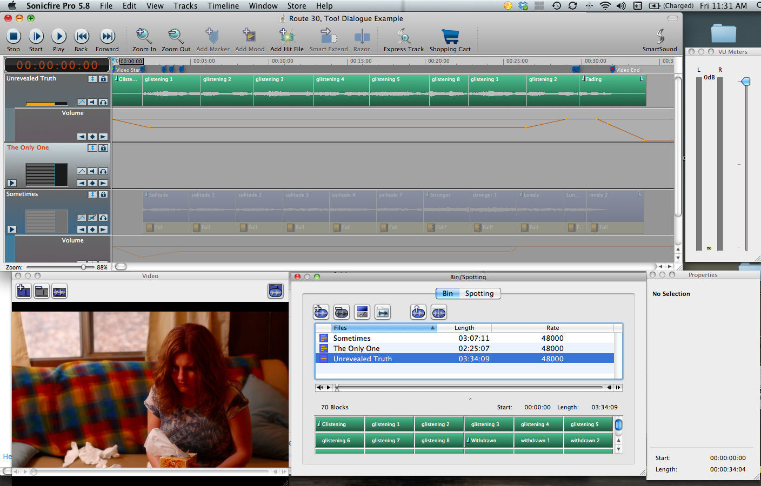Toggle lock on The Only One track
The image size is (761, 486).
[x=103, y=148]
